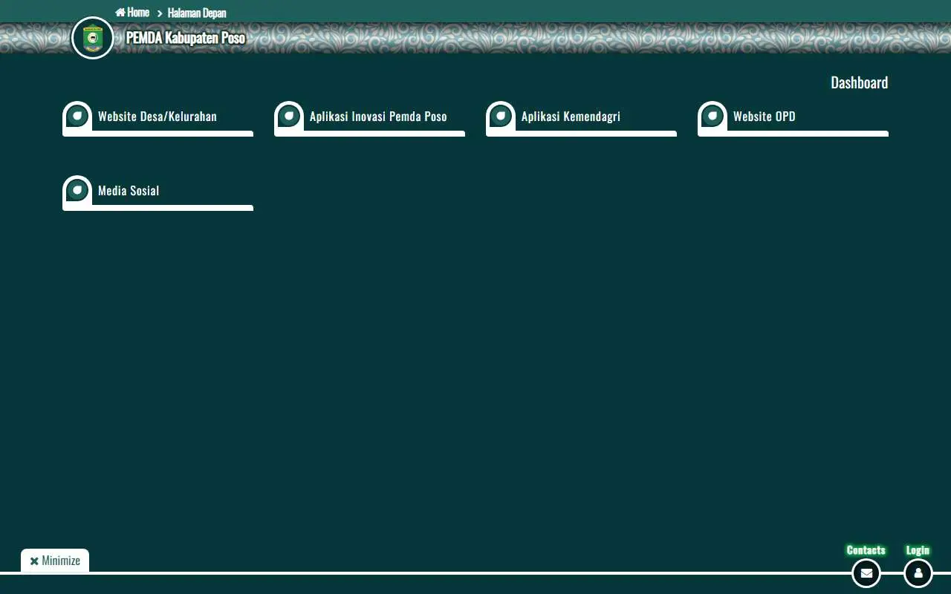Viewport: 951px width, 594px height.
Task: Click the Minimize button
Action: (55, 561)
